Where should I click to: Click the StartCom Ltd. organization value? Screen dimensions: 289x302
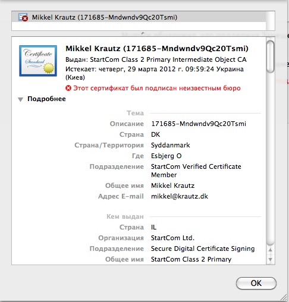click(x=172, y=238)
